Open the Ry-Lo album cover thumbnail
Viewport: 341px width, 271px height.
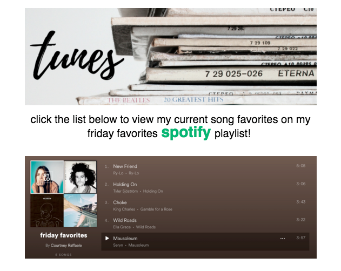47,177
